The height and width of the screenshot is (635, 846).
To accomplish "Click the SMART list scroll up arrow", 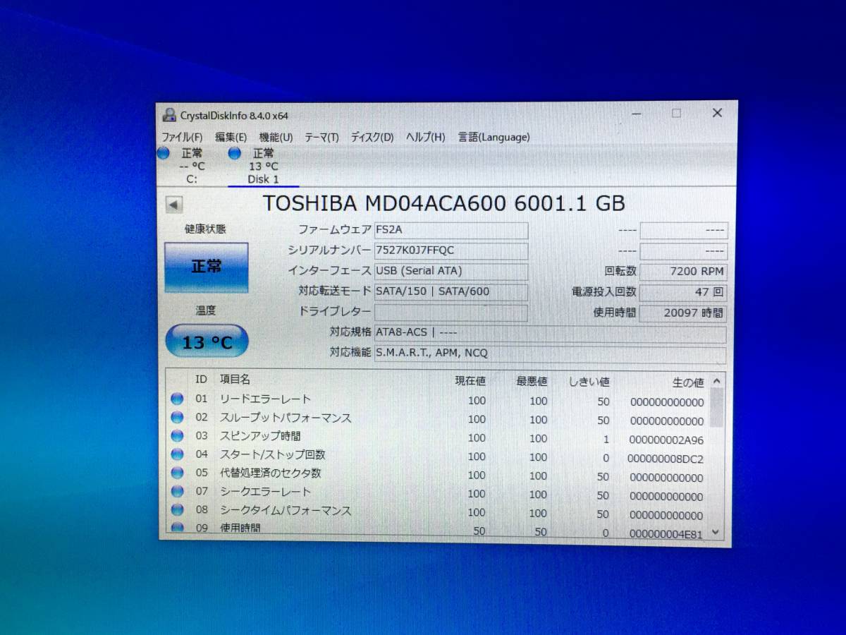I will click(716, 381).
